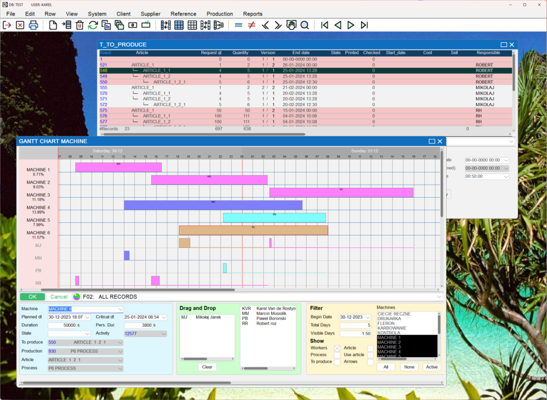Open the Reports menu
This screenshot has height=400, width=547.
tap(253, 14)
